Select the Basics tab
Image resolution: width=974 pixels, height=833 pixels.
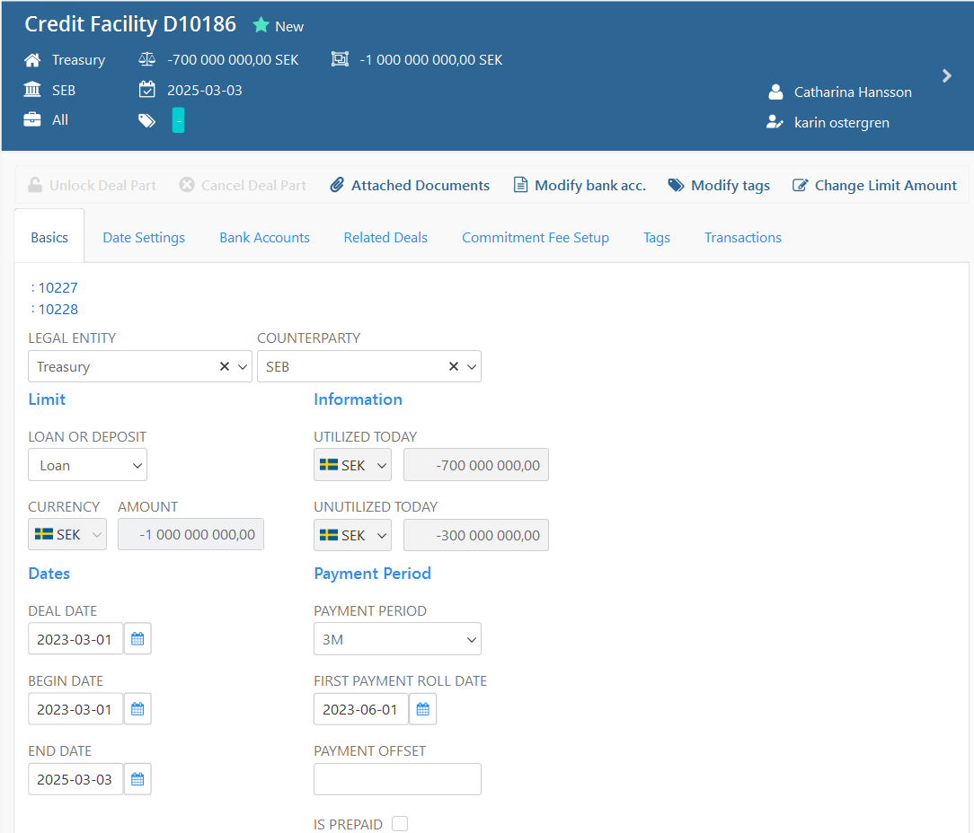click(x=49, y=237)
